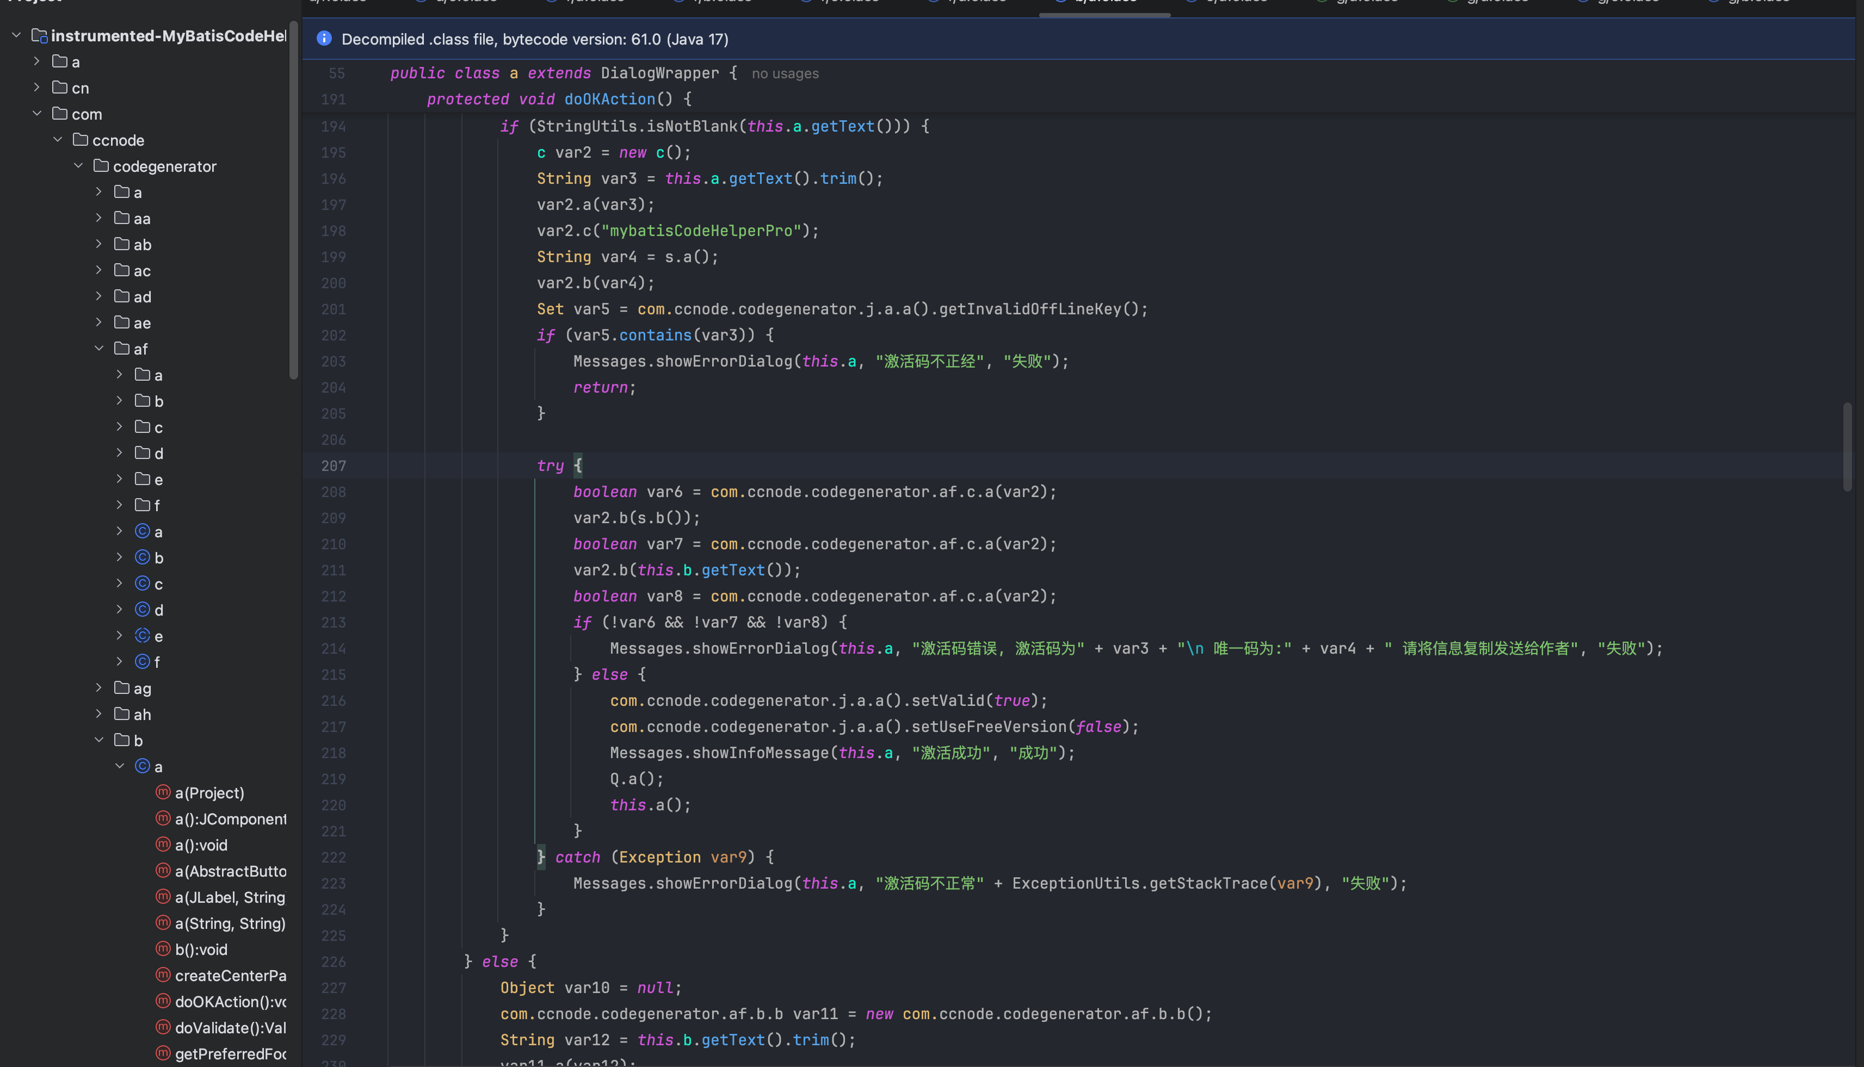Expand class d node under af
This screenshot has width=1864, height=1067.
pyautogui.click(x=120, y=609)
